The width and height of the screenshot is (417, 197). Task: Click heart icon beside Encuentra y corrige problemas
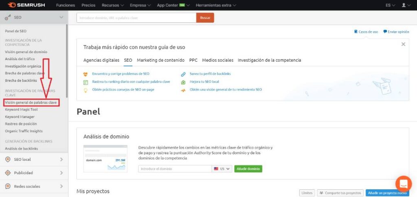86,74
